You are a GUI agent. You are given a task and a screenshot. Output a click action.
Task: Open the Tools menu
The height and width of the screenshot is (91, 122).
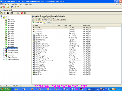coord(21,4)
